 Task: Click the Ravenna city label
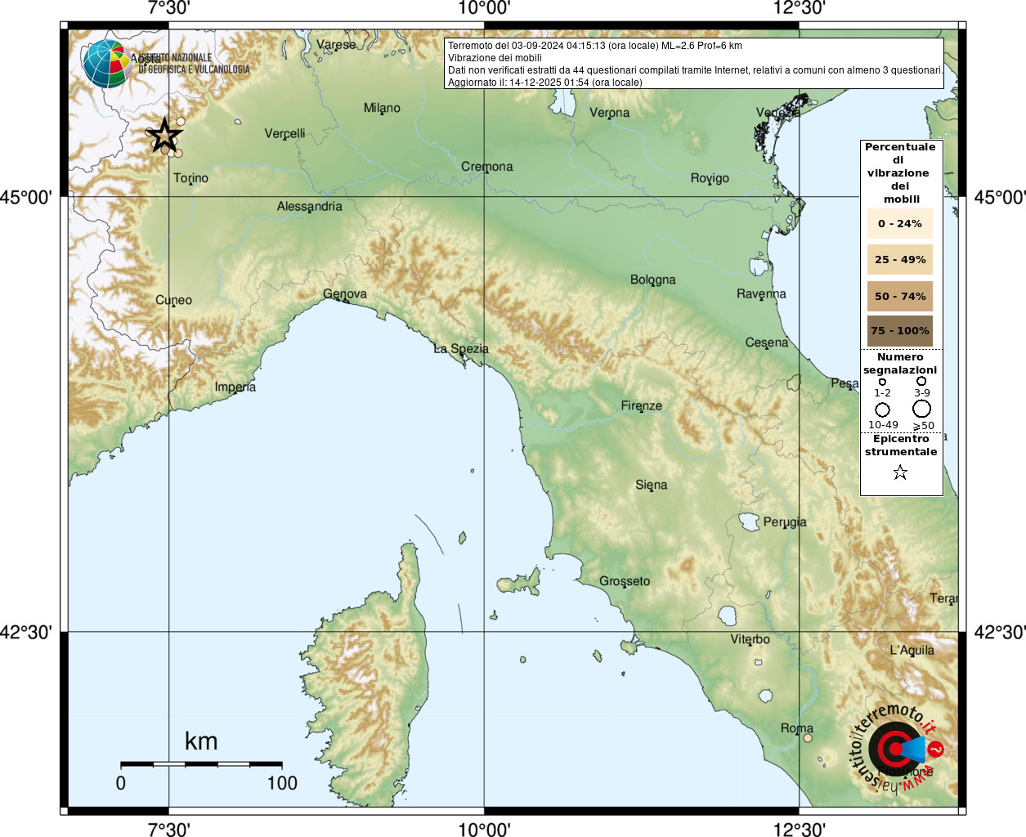click(761, 293)
